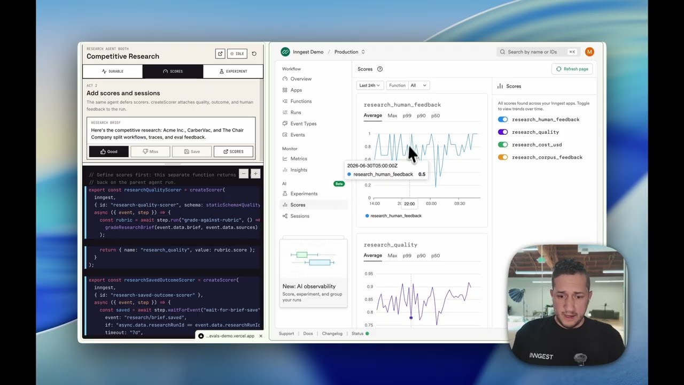Select p50 on research_quality chart

[x=436, y=256]
